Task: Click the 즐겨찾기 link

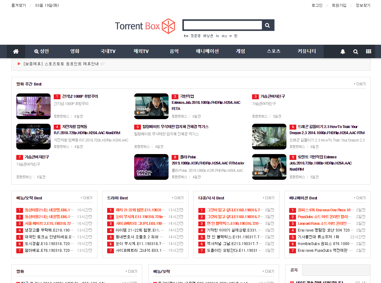Action: (x=19, y=5)
